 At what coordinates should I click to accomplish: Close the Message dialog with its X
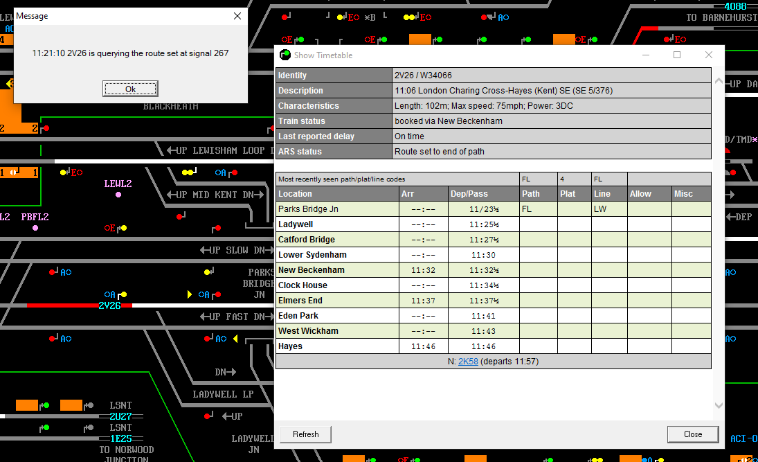coord(237,16)
